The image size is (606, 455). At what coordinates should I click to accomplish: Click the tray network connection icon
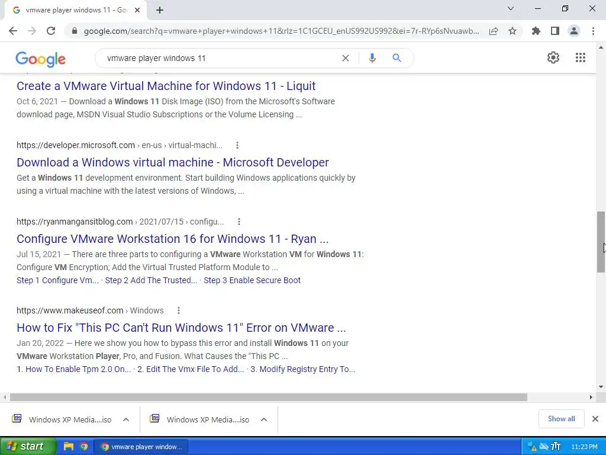544,447
